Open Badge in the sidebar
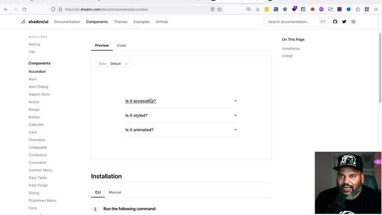 [34, 109]
